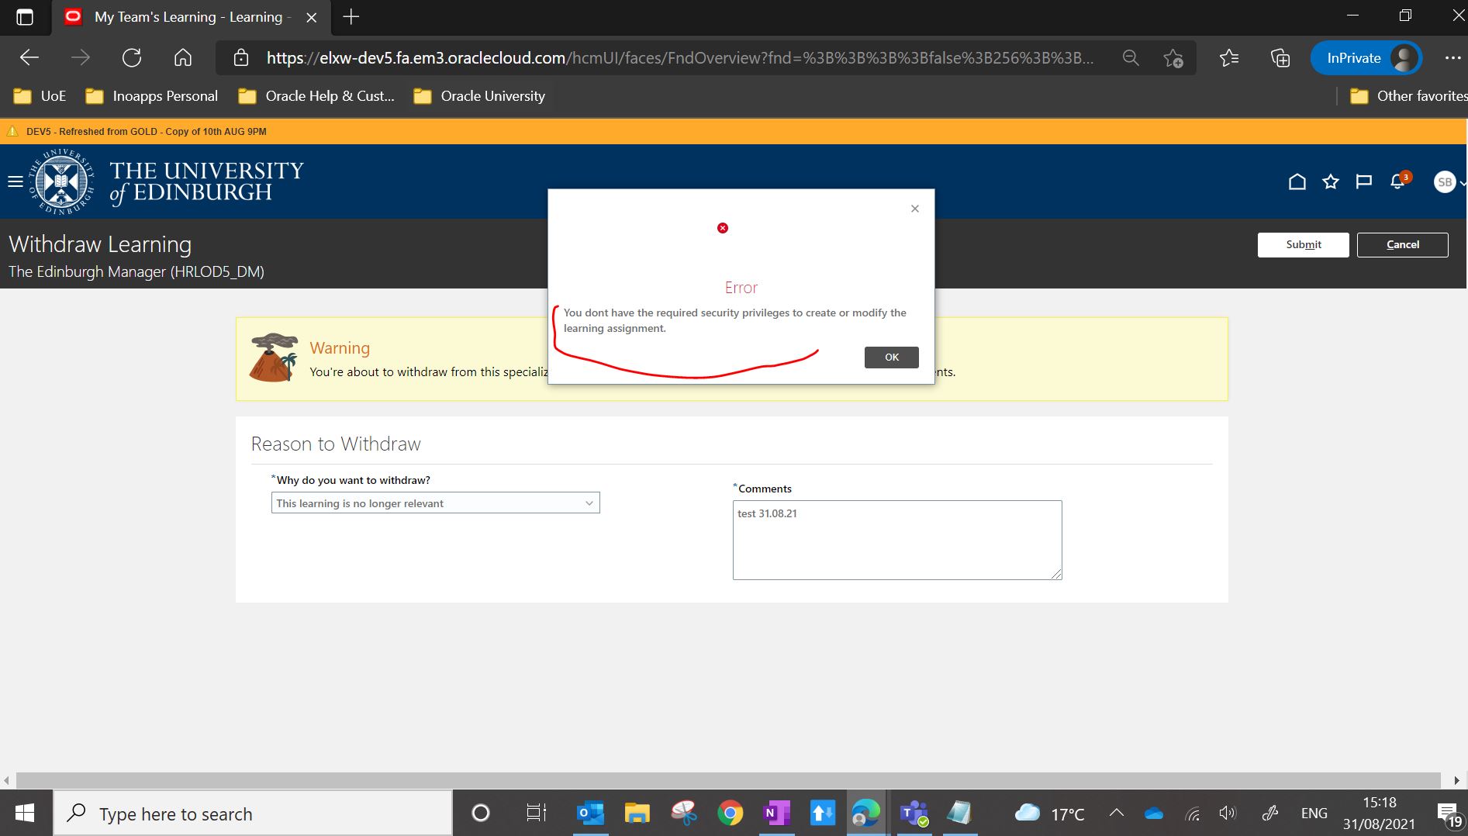
Task: Click the browser Back arrow
Action: click(x=29, y=57)
